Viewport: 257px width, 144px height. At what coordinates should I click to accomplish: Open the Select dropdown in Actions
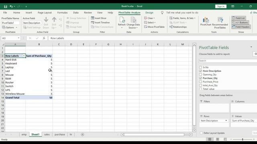coord(150,22)
